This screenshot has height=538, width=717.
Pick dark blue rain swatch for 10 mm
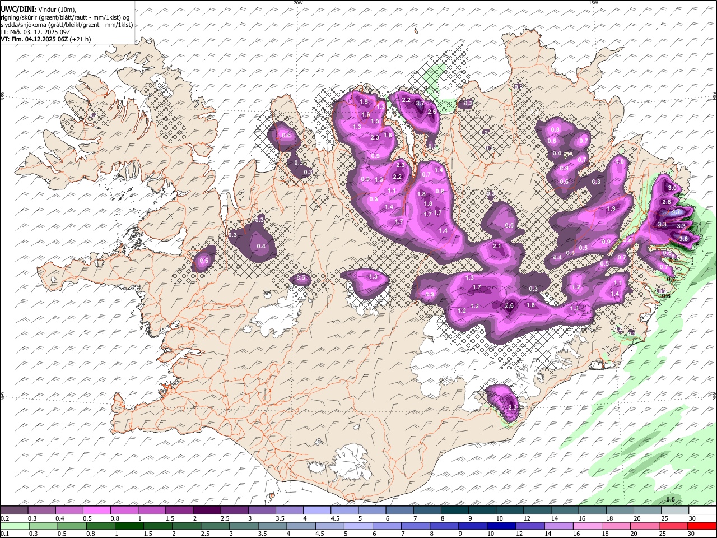pyautogui.click(x=501, y=526)
